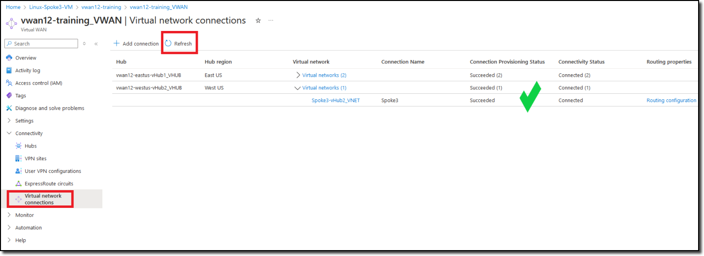The width and height of the screenshot is (704, 256).
Task: Click the Diagnose and solve problems icon
Action: click(x=9, y=108)
